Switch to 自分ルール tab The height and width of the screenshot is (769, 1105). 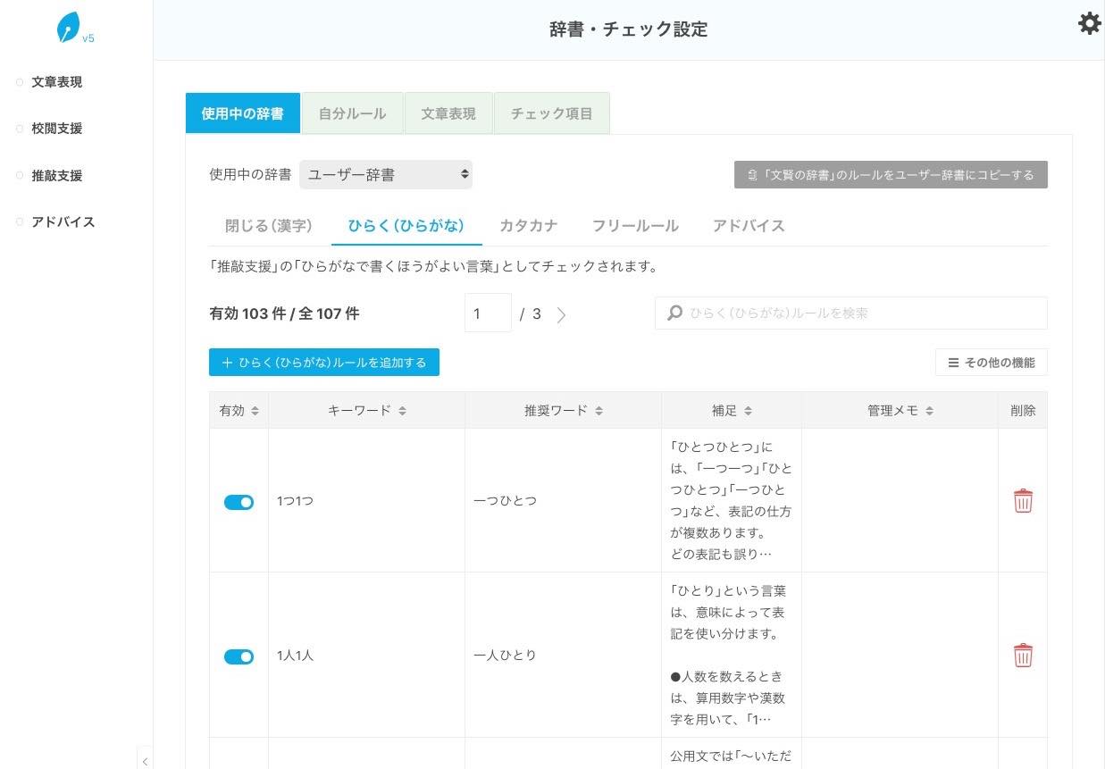[x=352, y=113]
